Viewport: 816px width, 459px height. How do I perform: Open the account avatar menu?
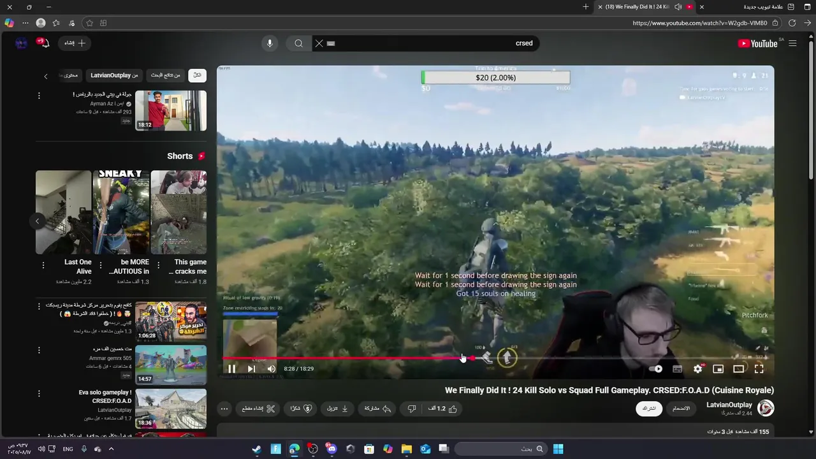(21, 43)
